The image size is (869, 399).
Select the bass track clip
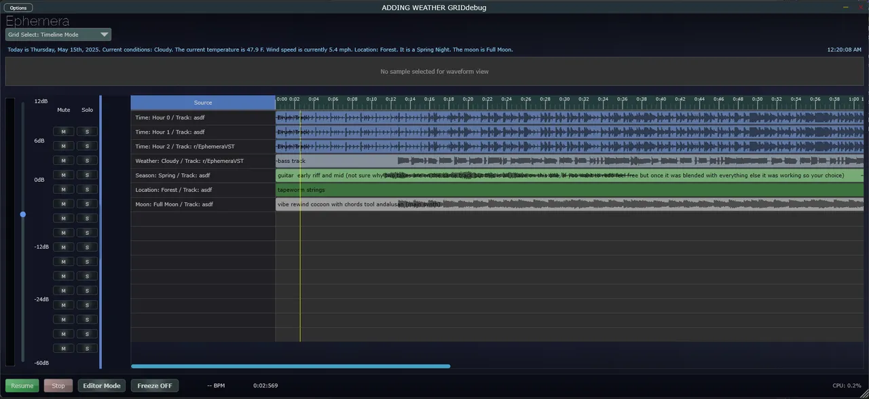point(339,161)
